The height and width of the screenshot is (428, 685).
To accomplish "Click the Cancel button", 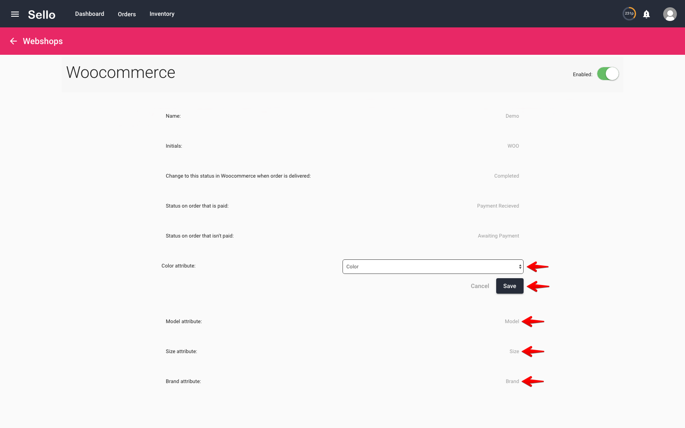I will [479, 286].
